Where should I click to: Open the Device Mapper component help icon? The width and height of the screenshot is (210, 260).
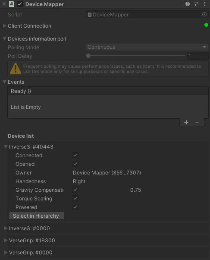pyautogui.click(x=188, y=4)
